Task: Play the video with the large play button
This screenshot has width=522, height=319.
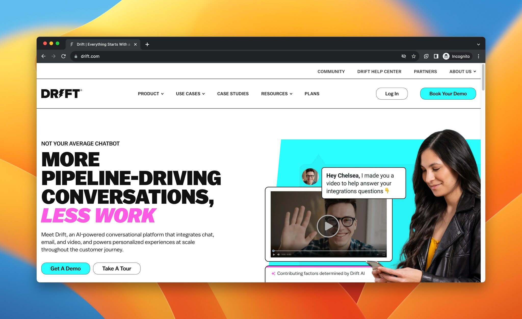Action: pos(328,226)
